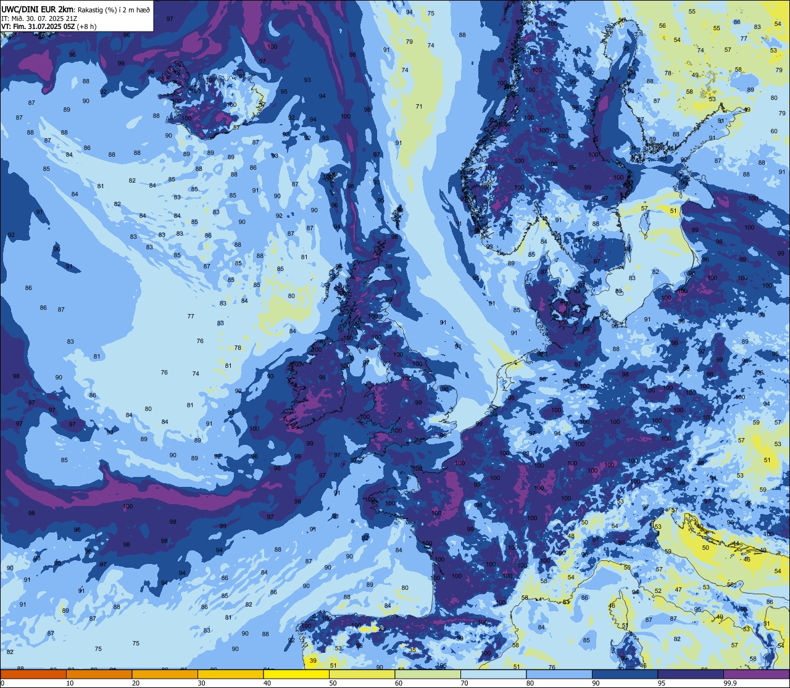This screenshot has height=688, width=790.
Task: Click the 10–20 orange legend segment
Action: click(99, 674)
